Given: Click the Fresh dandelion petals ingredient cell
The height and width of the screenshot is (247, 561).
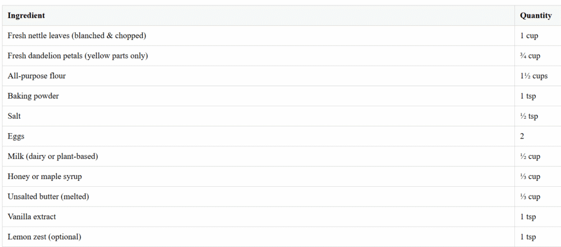Looking at the screenshot, I should pos(259,56).
